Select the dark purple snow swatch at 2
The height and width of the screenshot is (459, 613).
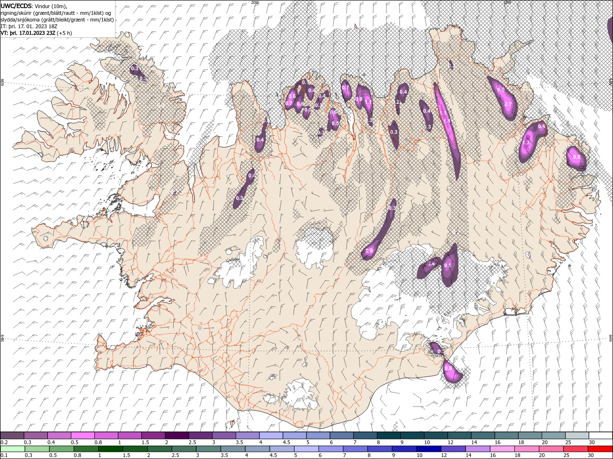pyautogui.click(x=177, y=436)
